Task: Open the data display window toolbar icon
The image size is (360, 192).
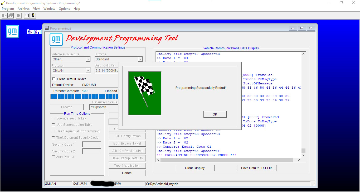Action: [27, 16]
